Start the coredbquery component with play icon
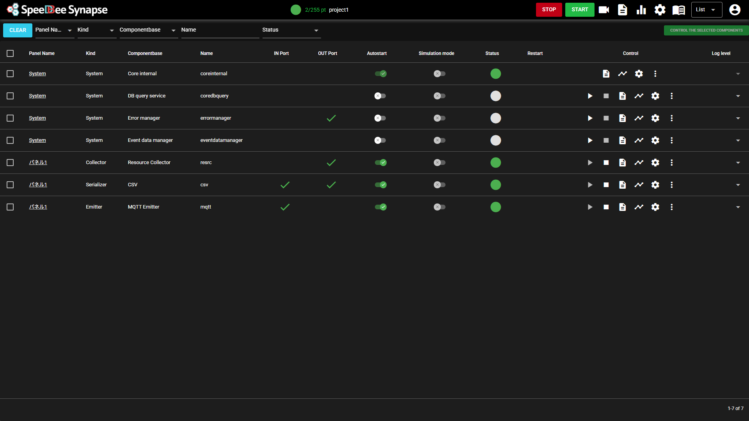Viewport: 749px width, 421px height. [590, 96]
